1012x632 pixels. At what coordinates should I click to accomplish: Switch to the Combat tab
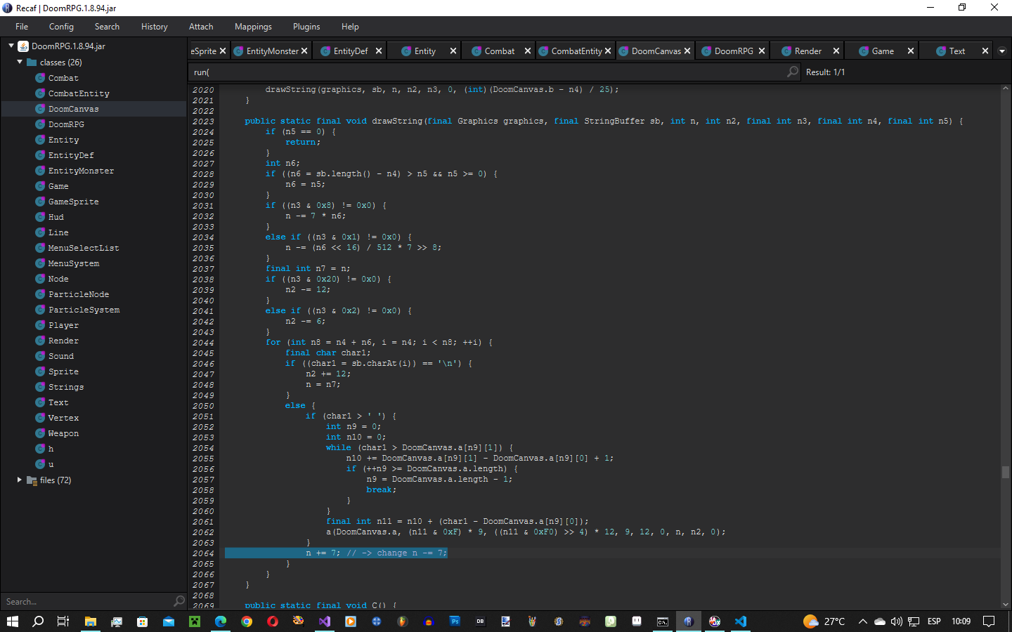tap(499, 51)
